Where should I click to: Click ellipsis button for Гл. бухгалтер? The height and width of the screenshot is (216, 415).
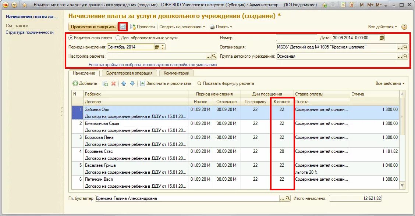coord(282,198)
